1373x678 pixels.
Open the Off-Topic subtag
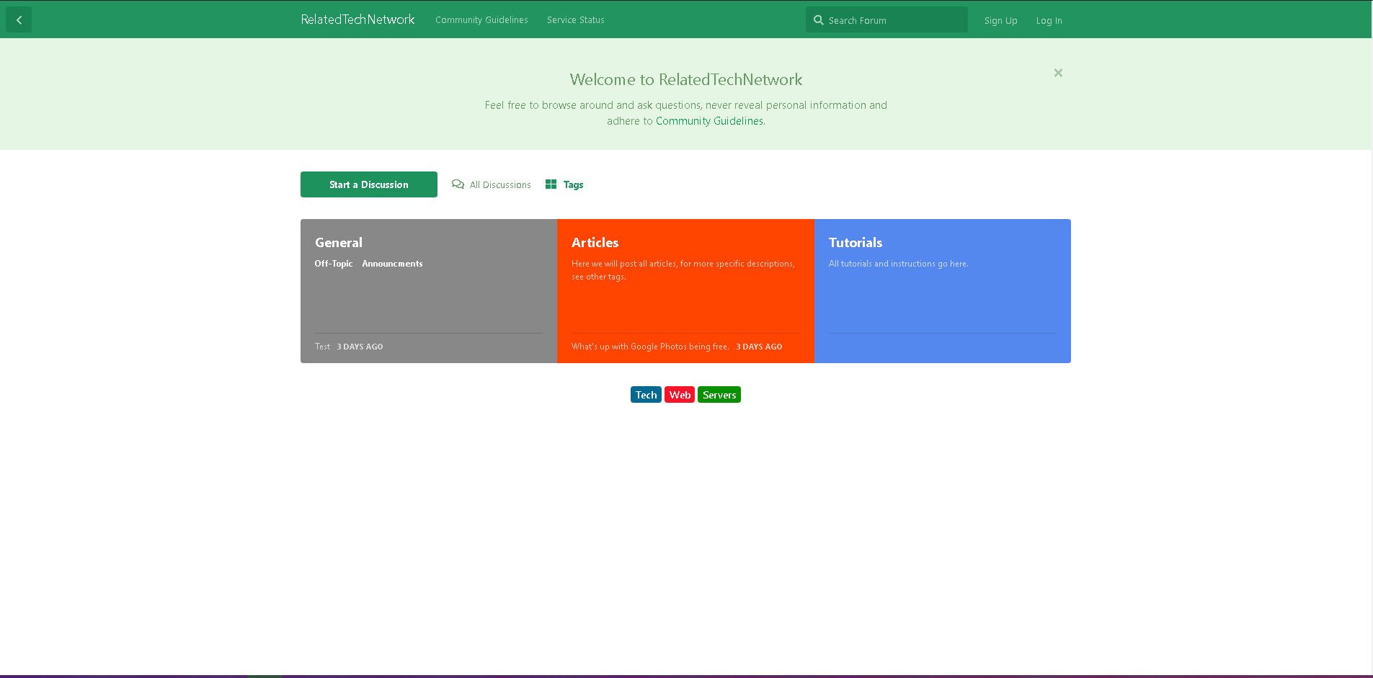coord(334,264)
